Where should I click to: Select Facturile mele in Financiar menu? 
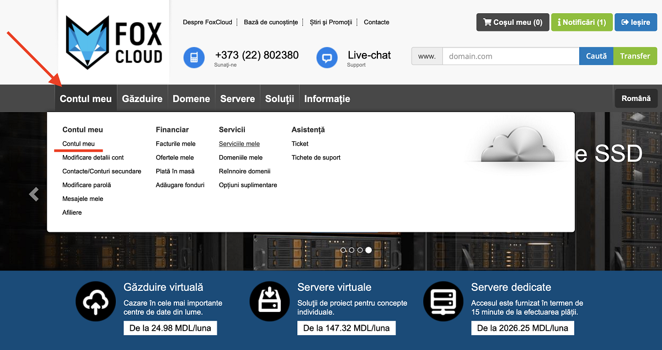click(x=175, y=144)
